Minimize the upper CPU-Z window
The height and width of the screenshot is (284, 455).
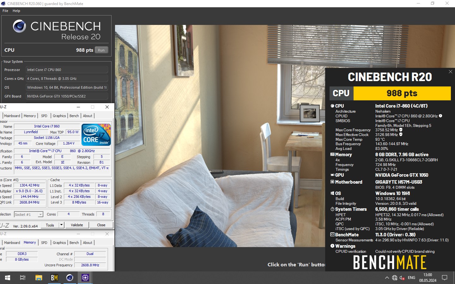pyautogui.click(x=78, y=107)
